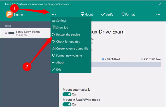Viewport: 166px width, 107px height.
Task: Click the drive icon for Linux Drive Exam
Action: point(11,33)
